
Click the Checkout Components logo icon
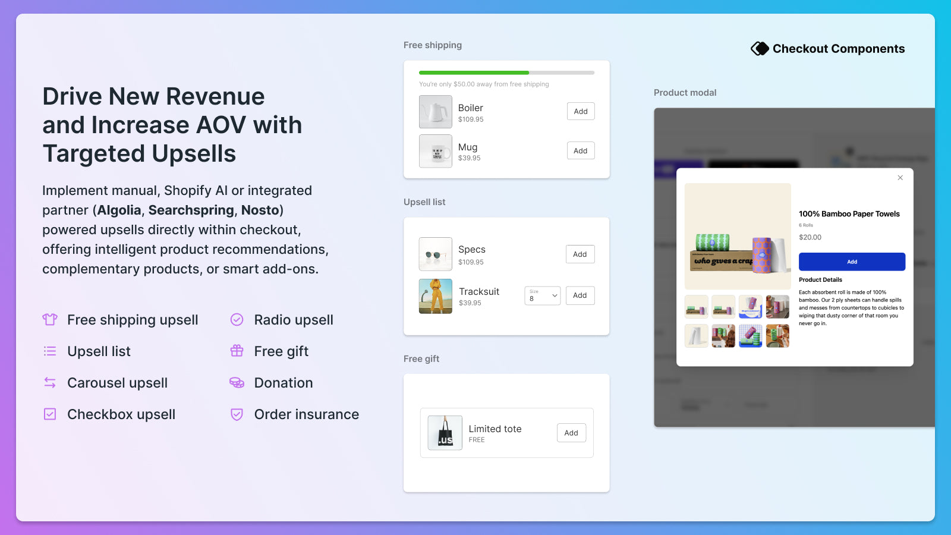pyautogui.click(x=760, y=49)
